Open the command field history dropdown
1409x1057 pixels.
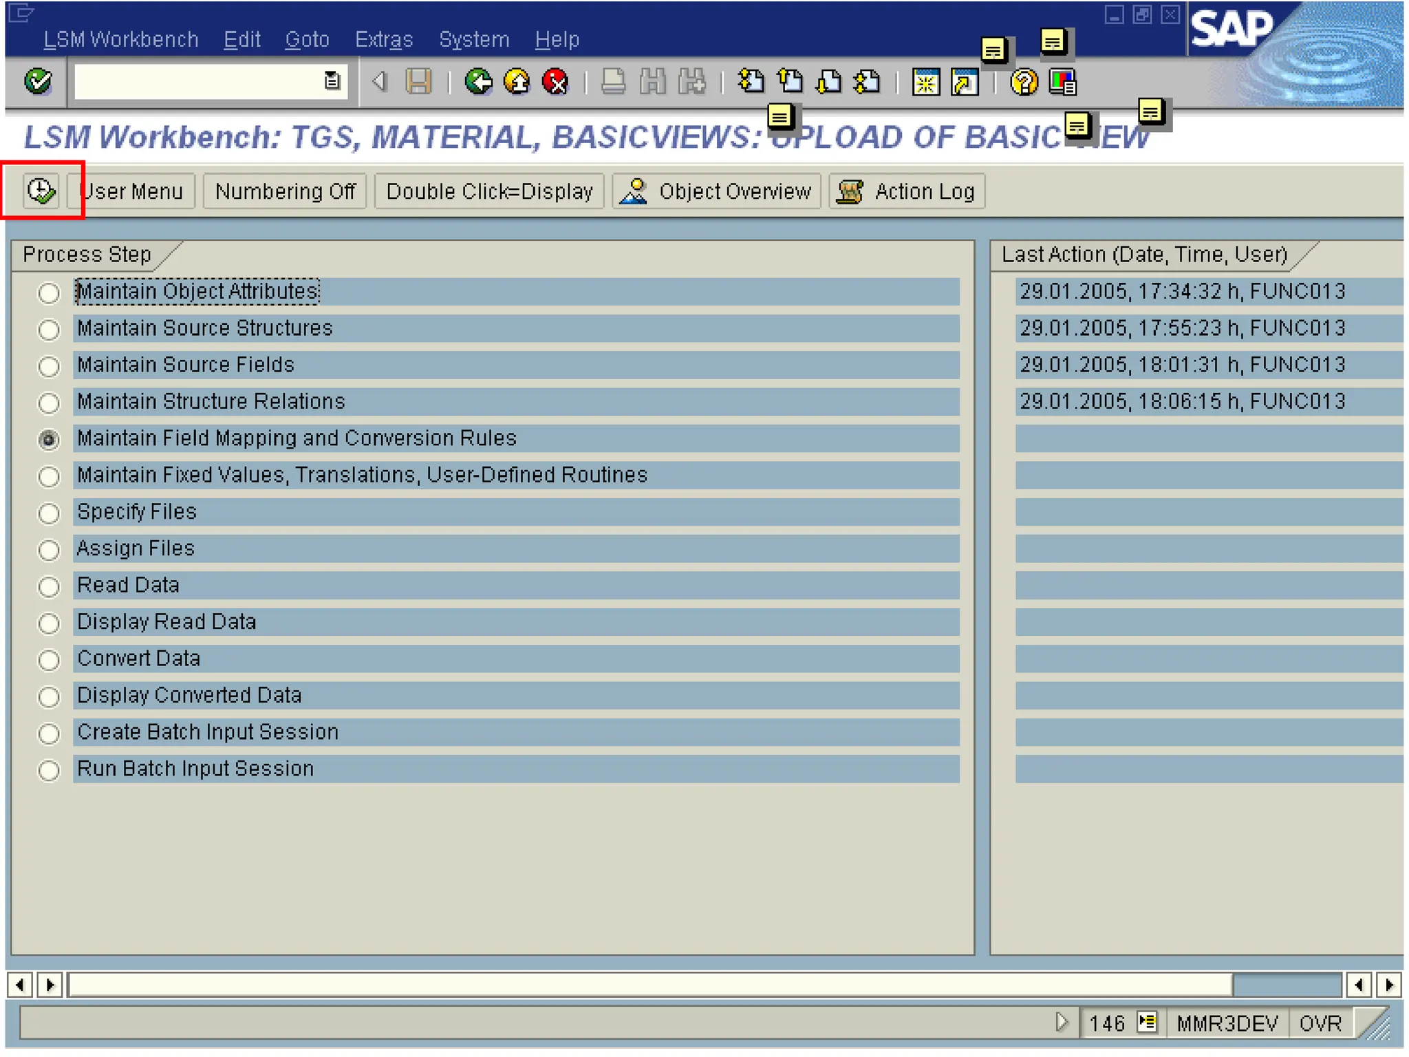[x=332, y=81]
